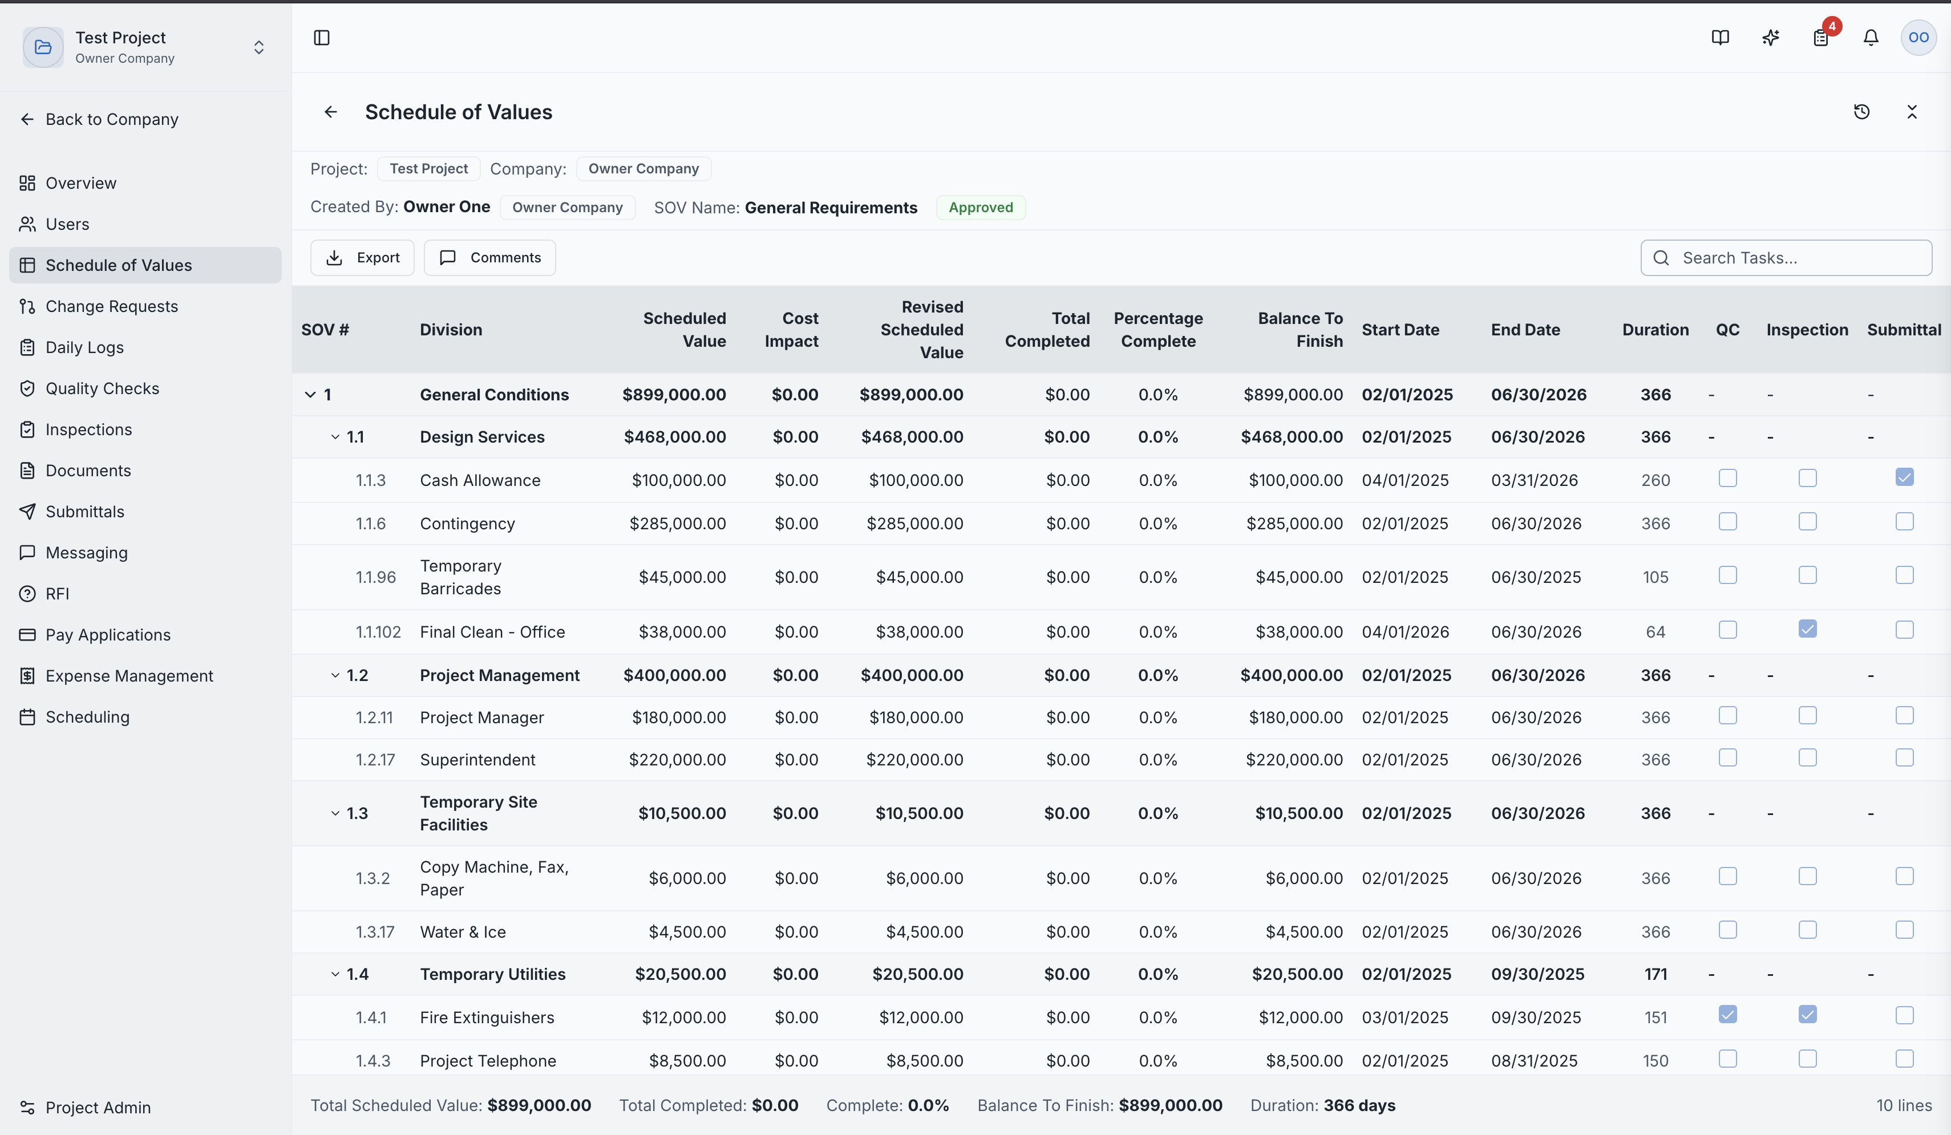This screenshot has height=1135, width=1951.
Task: Click the RFI question mark icon
Action: [x=27, y=594]
